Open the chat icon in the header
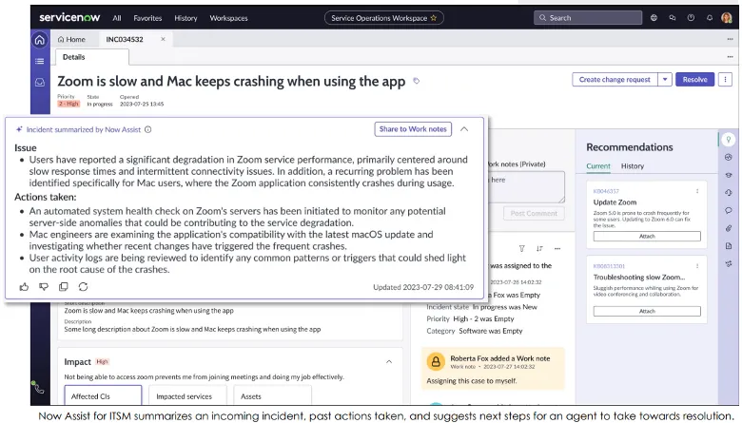Image resolution: width=742 pixels, height=423 pixels. point(673,18)
